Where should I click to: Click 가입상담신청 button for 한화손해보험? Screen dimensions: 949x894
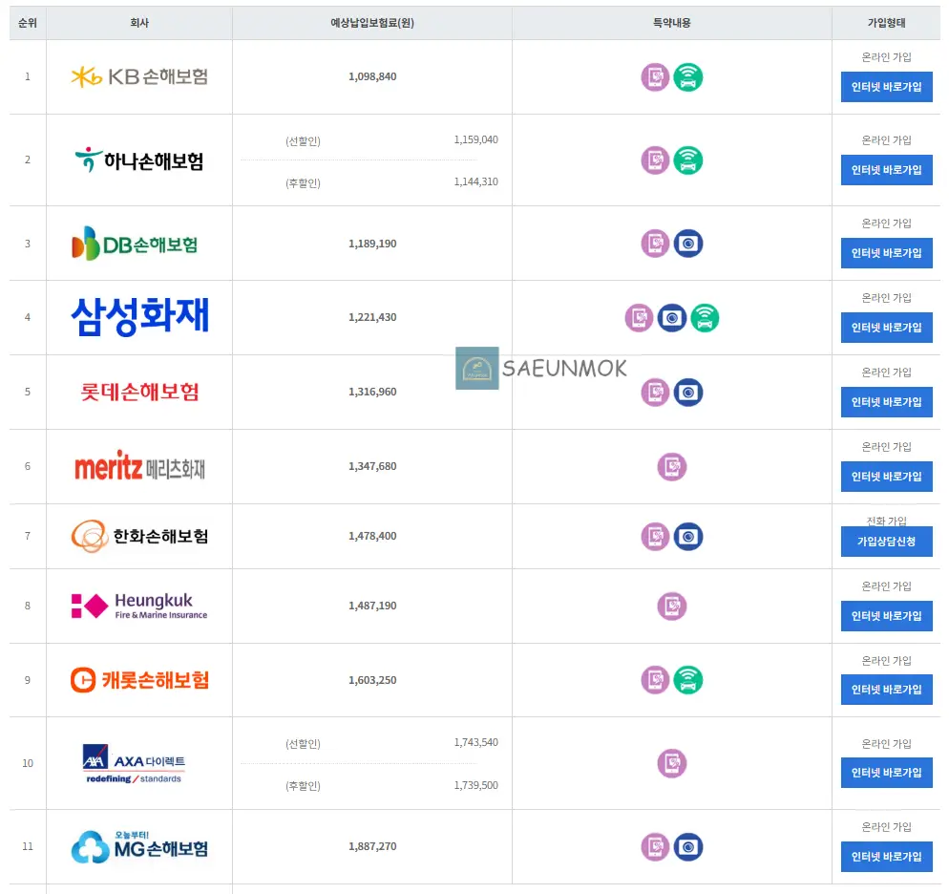pos(887,542)
